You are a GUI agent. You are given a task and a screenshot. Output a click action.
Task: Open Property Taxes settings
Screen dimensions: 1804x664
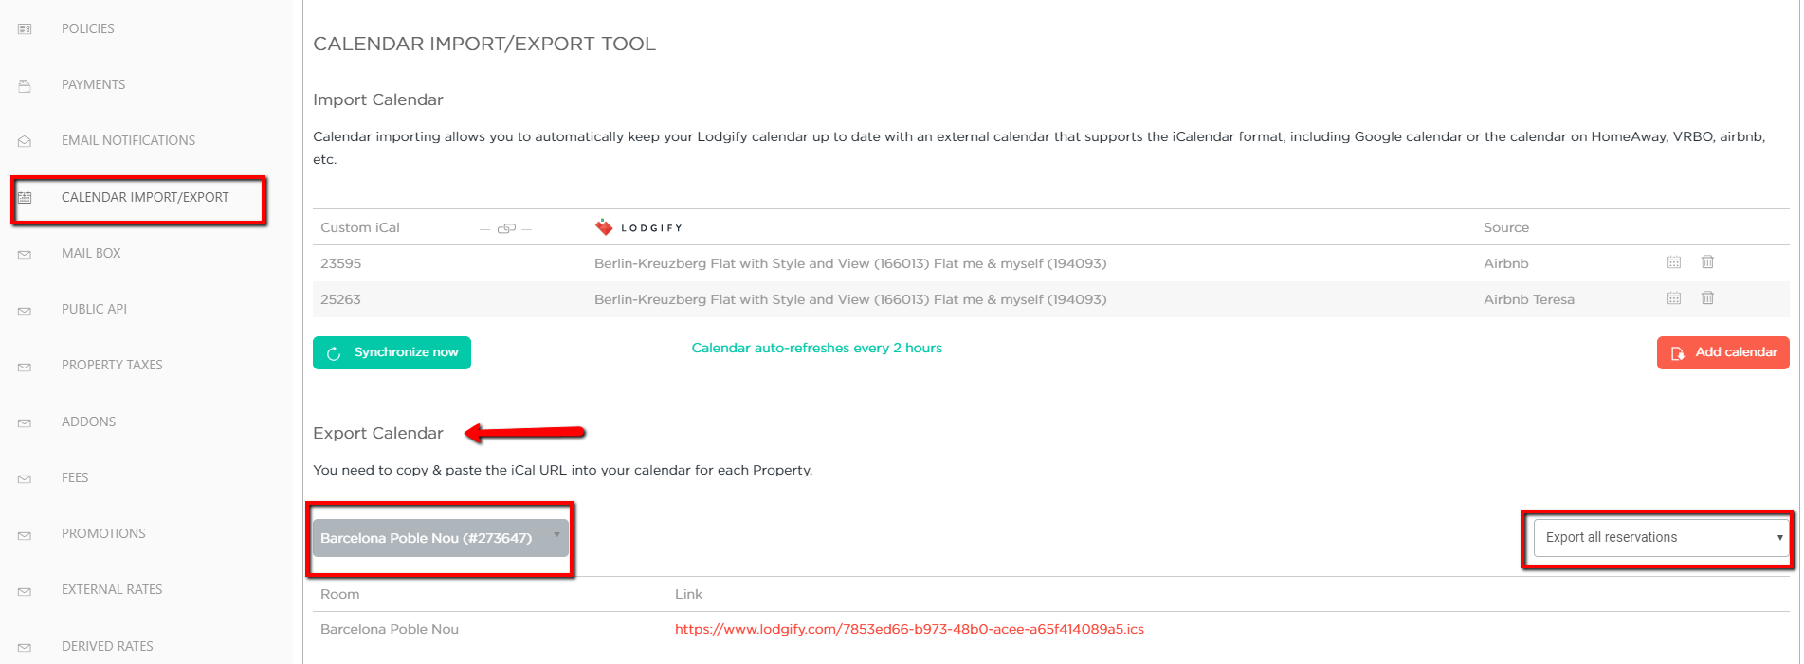[112, 365]
